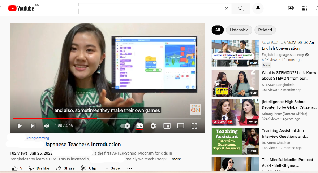318x173 pixels.
Task: Click the Dislike button
Action: point(39,168)
